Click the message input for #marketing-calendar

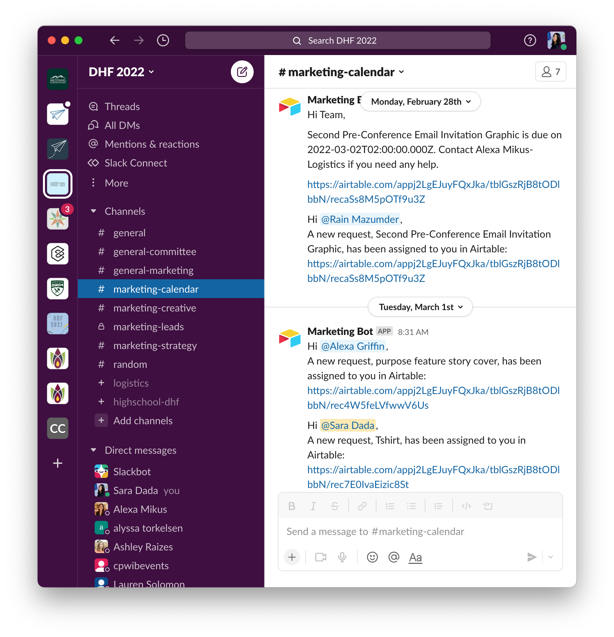(x=420, y=531)
